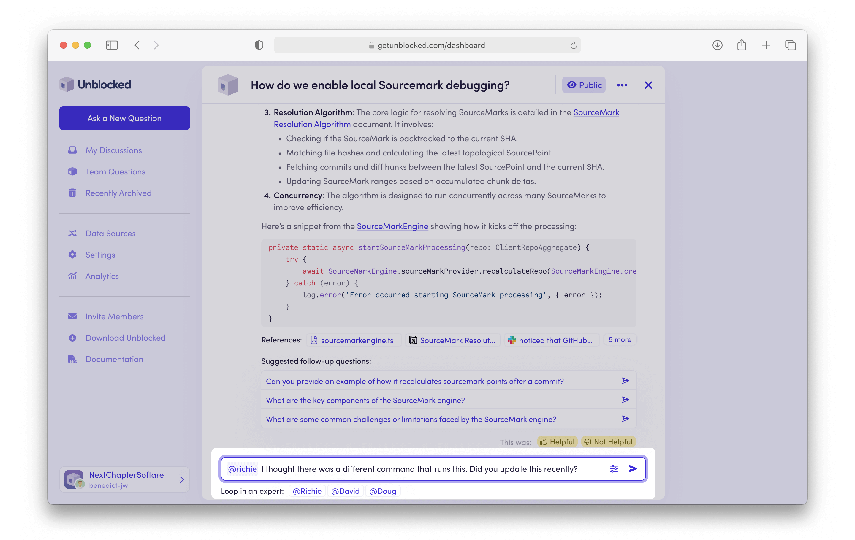Loop in expert @Richie

307,491
